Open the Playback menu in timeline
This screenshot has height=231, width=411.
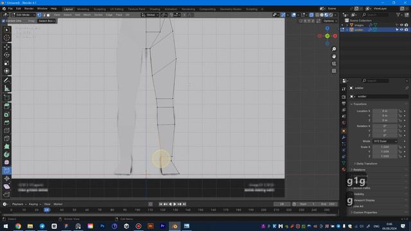point(19,204)
